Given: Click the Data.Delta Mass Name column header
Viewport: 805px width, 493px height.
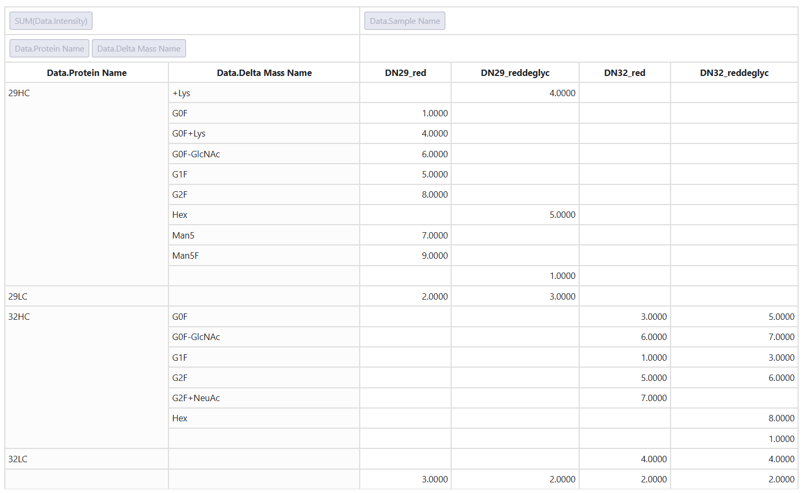Looking at the screenshot, I should 264,73.
